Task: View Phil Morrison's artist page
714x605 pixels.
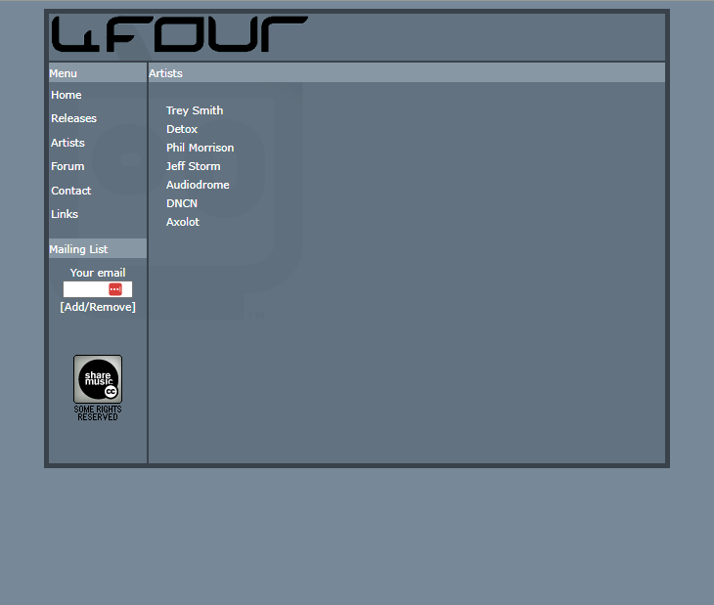Action: coord(200,148)
